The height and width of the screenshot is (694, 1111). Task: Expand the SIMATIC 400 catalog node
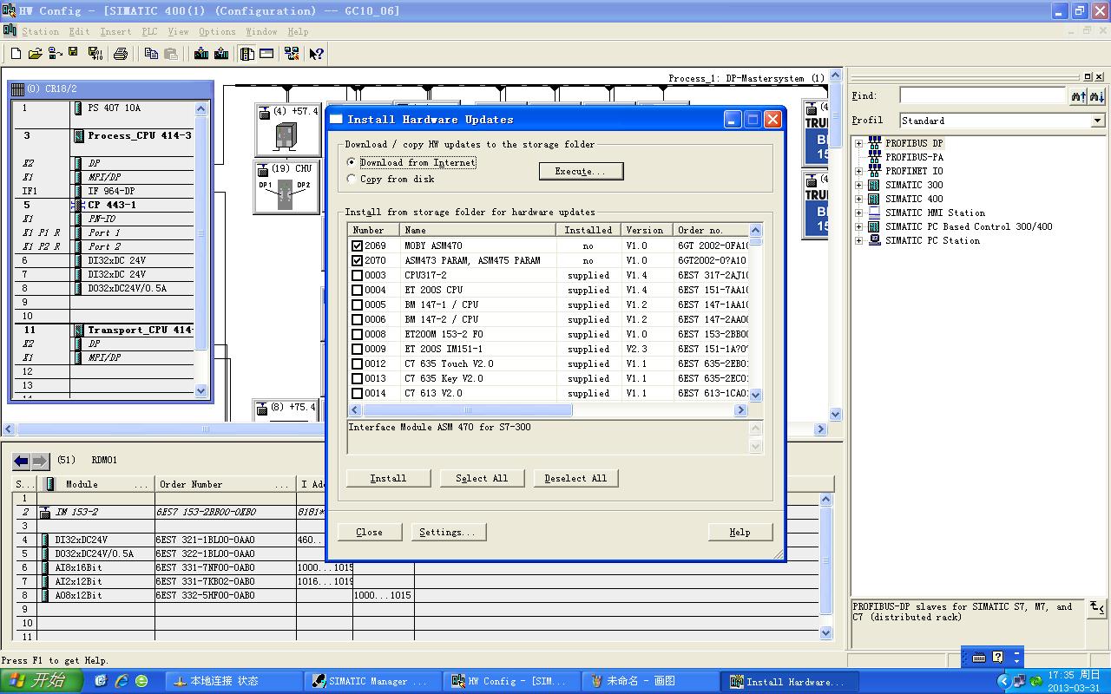point(858,199)
